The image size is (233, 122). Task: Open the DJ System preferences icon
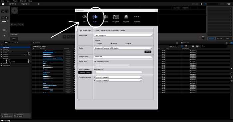coord(116,17)
